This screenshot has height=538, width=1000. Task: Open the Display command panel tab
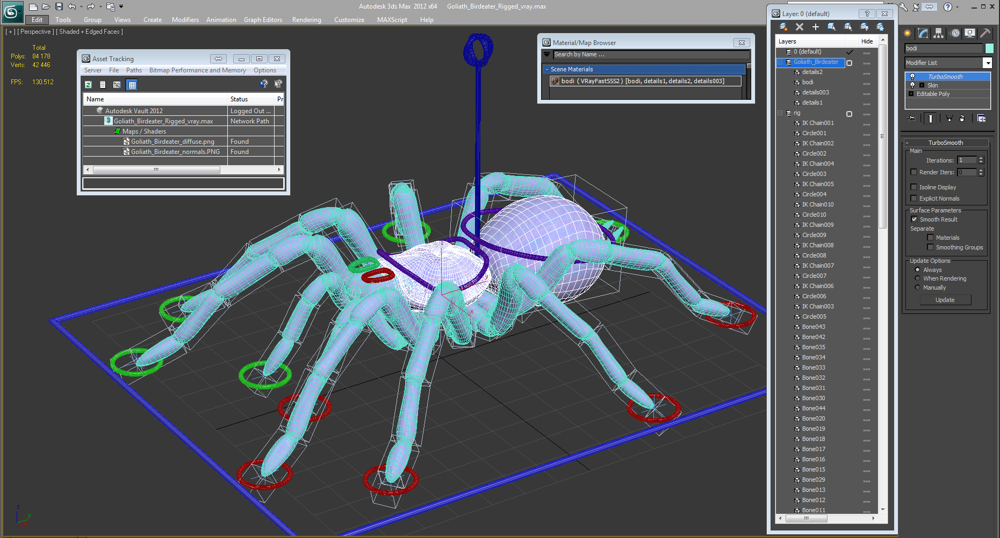point(969,33)
